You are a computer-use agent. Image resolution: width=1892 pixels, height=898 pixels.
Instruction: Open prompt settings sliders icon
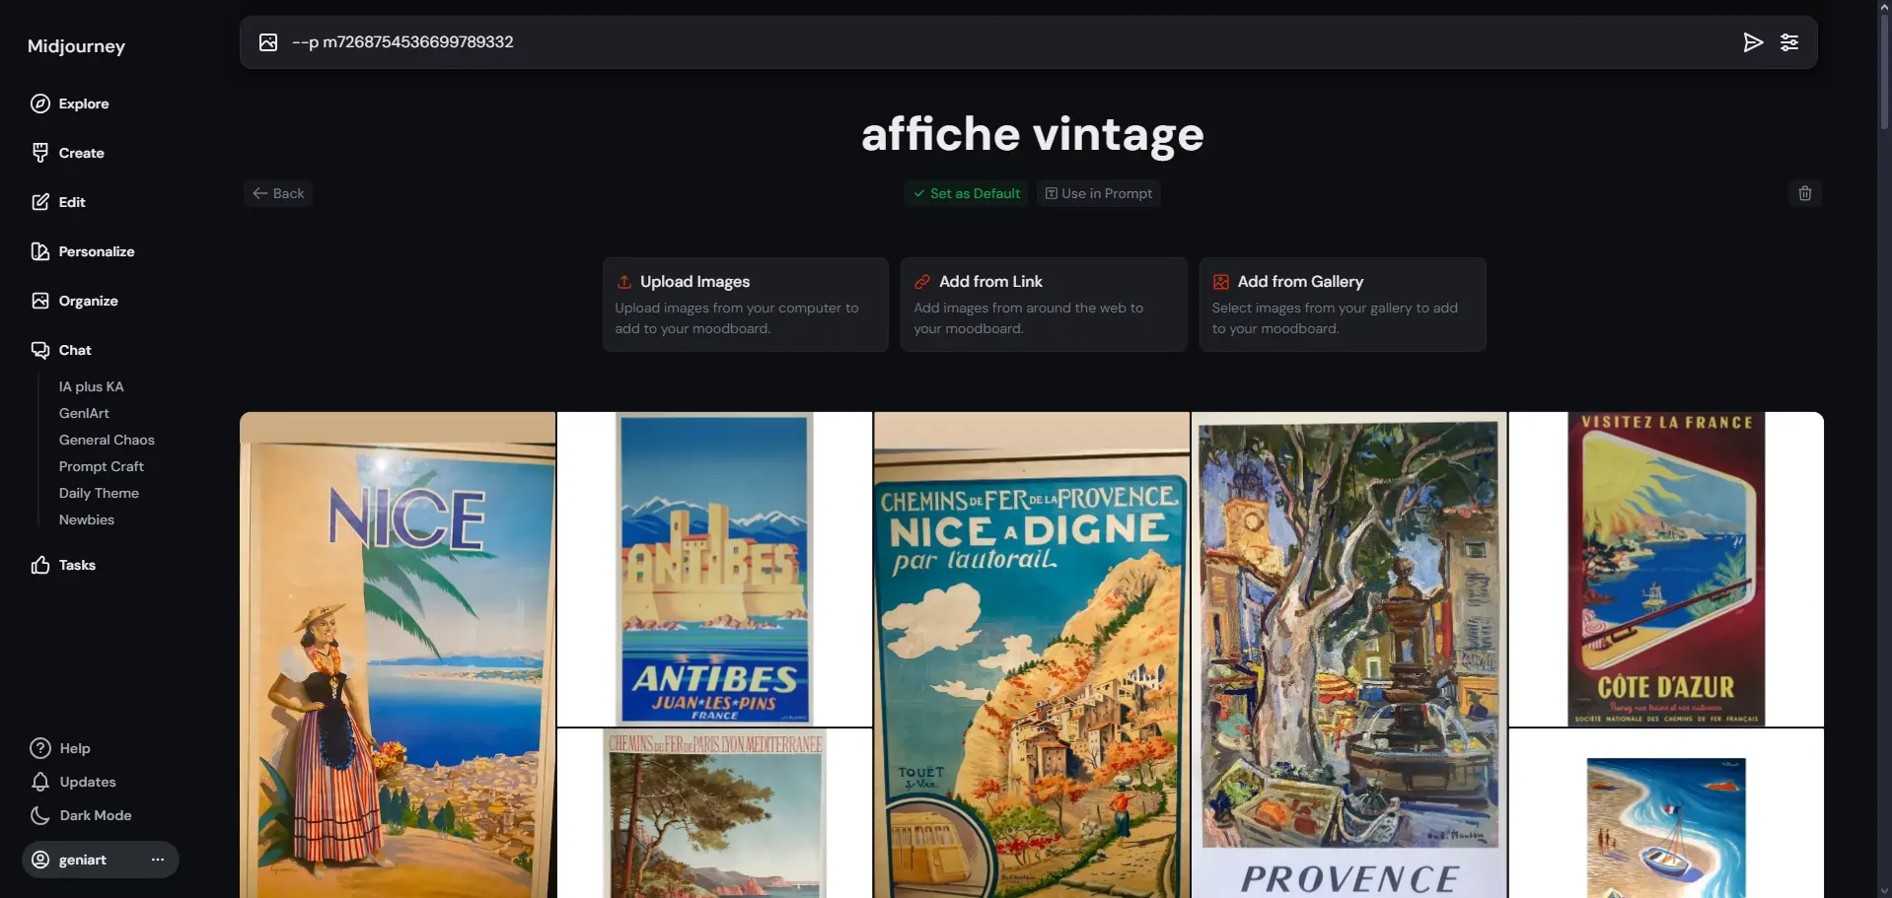(1789, 42)
